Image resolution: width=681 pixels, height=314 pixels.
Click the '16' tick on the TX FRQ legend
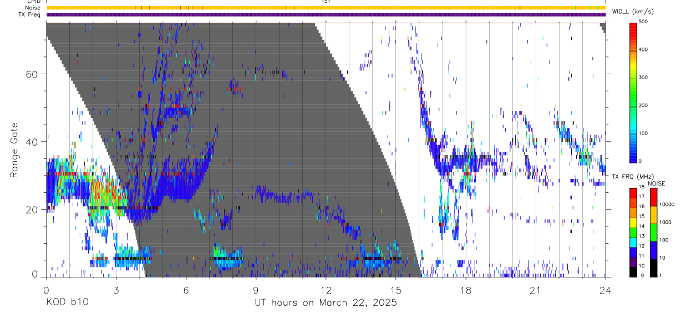point(643,207)
